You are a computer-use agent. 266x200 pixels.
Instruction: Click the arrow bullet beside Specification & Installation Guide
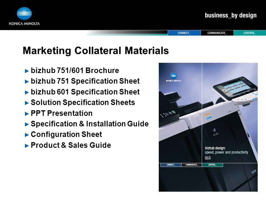point(27,124)
